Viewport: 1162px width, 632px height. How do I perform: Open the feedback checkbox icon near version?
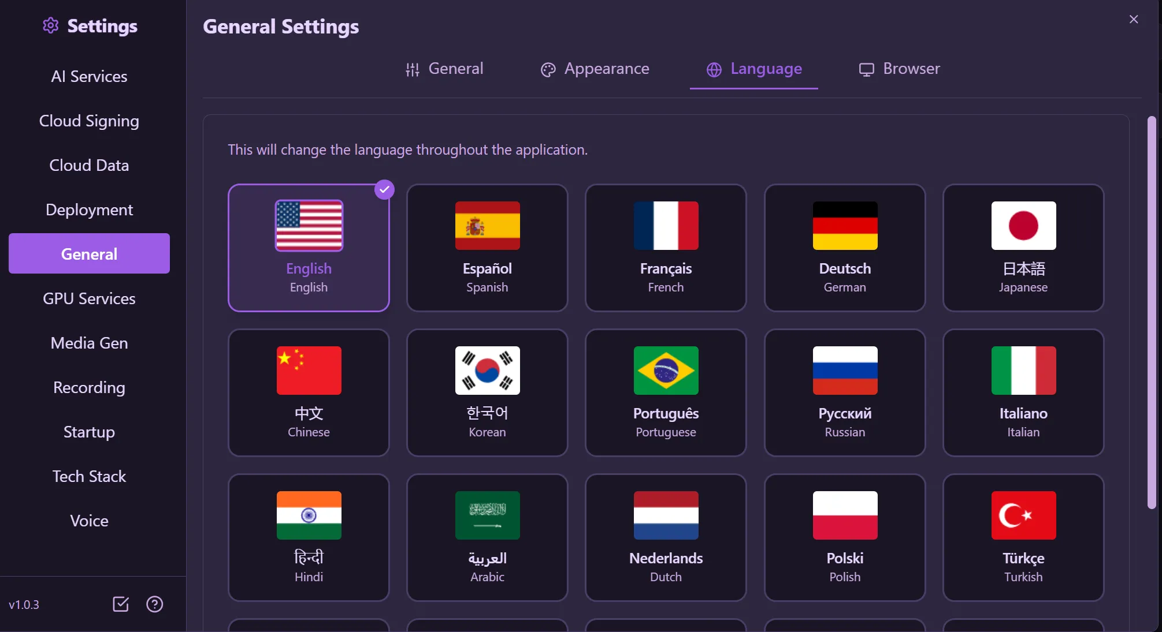click(121, 604)
